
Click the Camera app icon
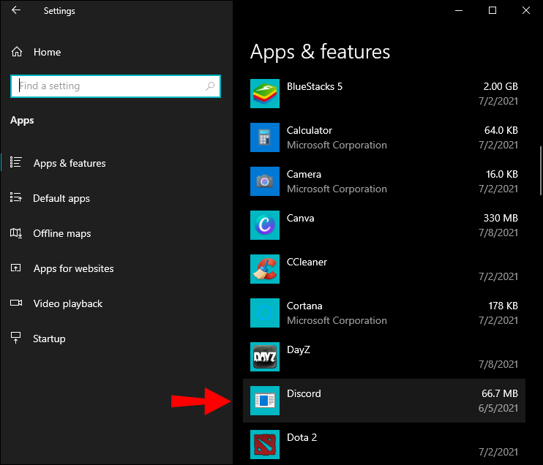coord(265,181)
